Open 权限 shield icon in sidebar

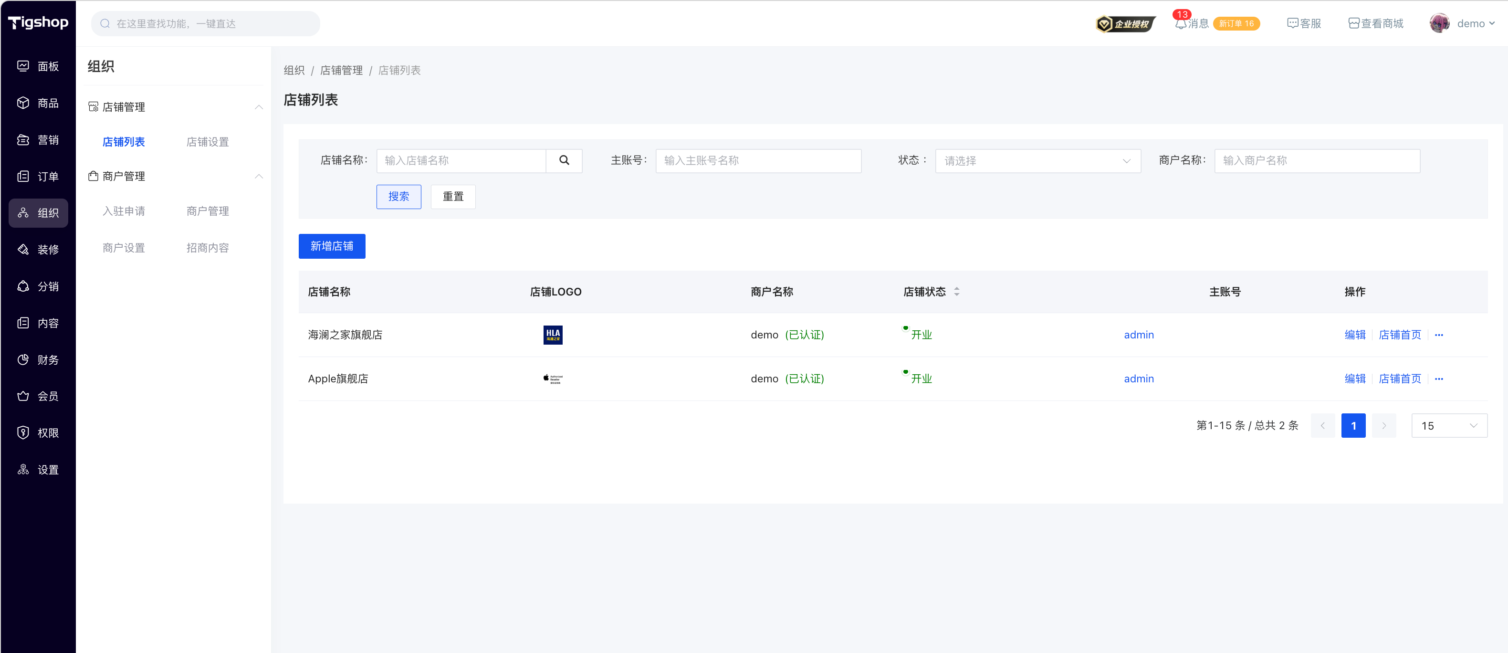point(23,433)
